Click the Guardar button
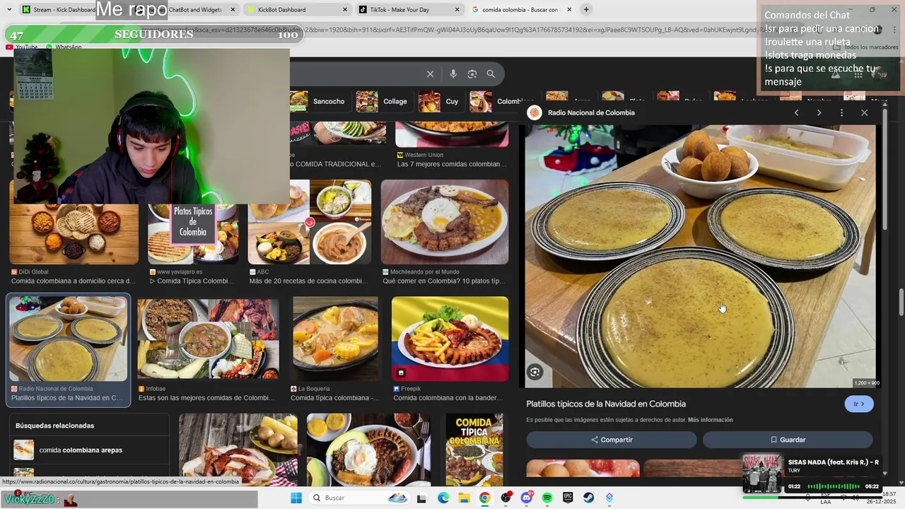 (x=788, y=440)
